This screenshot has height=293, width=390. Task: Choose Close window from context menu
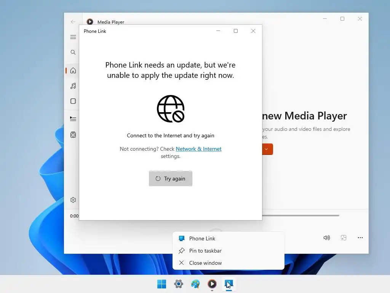[x=229, y=263]
